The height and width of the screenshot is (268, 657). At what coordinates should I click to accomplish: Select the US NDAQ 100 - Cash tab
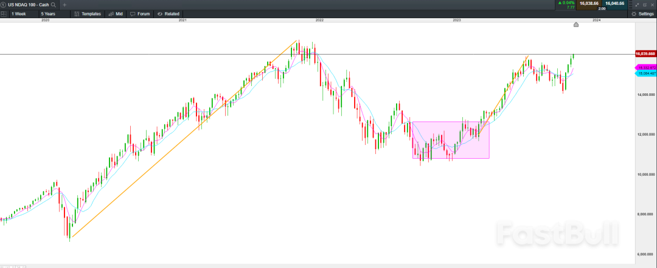[x=28, y=4]
